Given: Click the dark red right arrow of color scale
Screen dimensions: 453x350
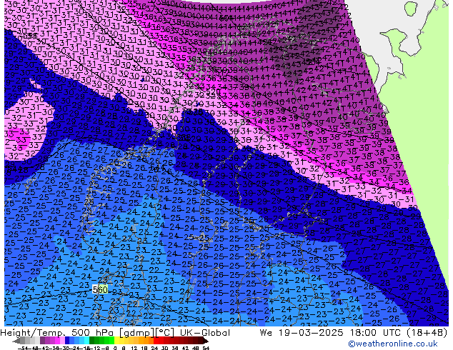Looking at the screenshot, I should pos(205,341).
